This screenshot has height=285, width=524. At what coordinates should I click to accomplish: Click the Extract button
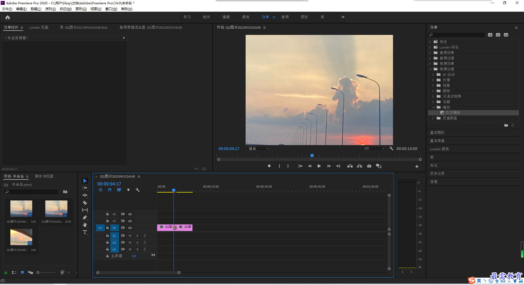coord(359,166)
